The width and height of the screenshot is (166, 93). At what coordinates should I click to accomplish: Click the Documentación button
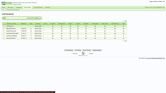(69, 50)
